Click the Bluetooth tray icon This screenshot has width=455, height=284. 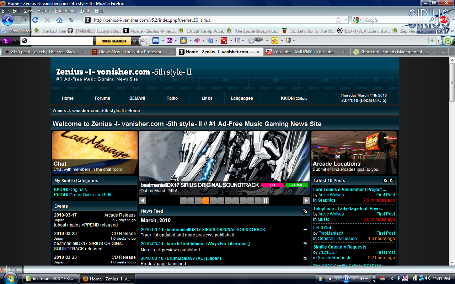pos(399,279)
